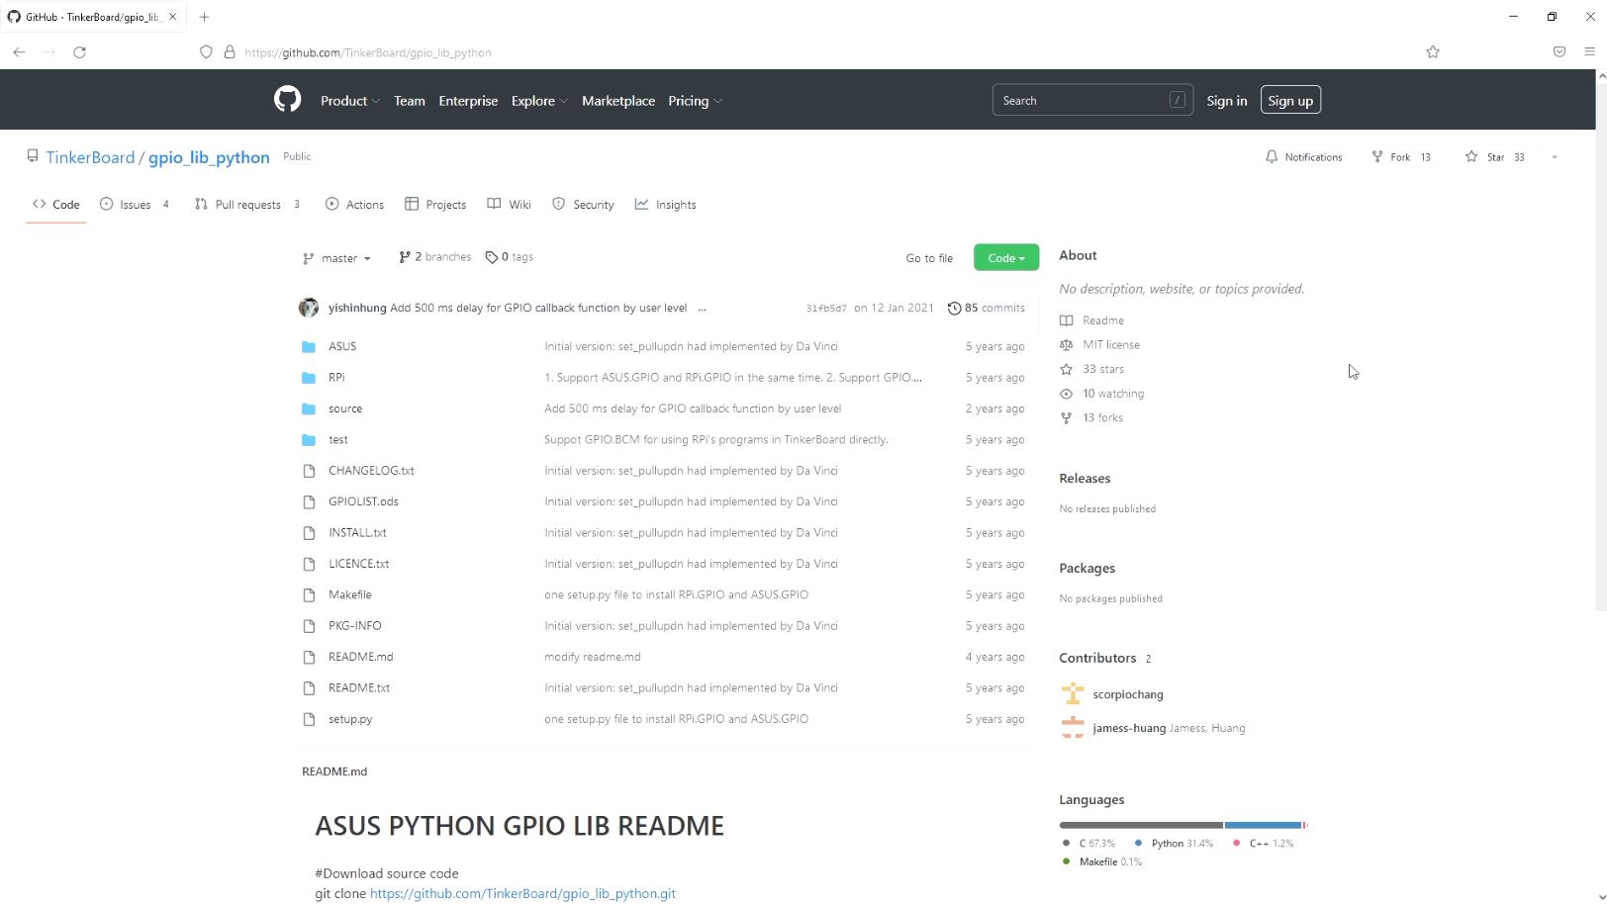1607x904 pixels.
Task: Expand commit message ellipsis
Action: [x=702, y=309]
